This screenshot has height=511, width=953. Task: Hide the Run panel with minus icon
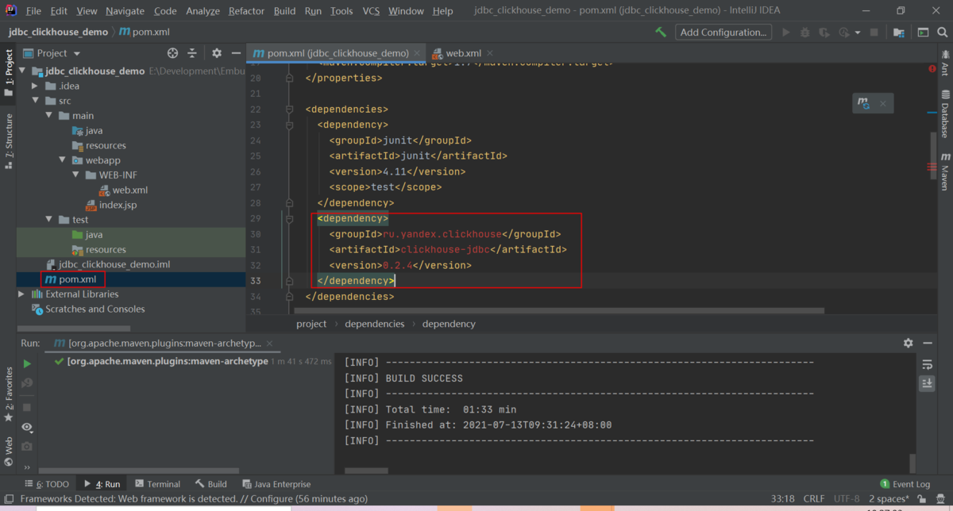(927, 343)
